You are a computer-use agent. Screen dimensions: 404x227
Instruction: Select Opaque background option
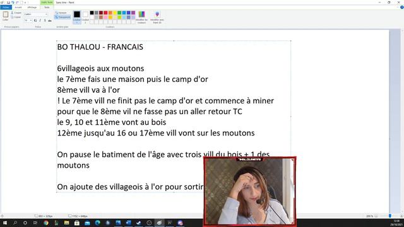(x=61, y=13)
